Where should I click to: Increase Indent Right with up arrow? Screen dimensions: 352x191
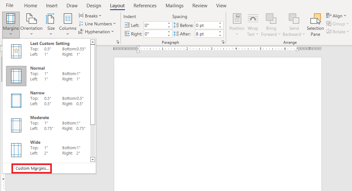(169, 32)
